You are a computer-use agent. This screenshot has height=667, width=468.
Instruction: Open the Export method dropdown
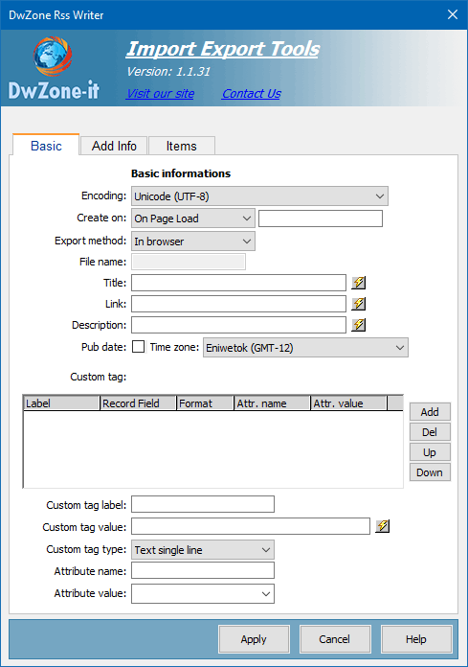pyautogui.click(x=193, y=241)
